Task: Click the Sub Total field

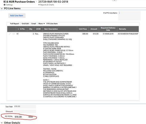Action: point(25,106)
